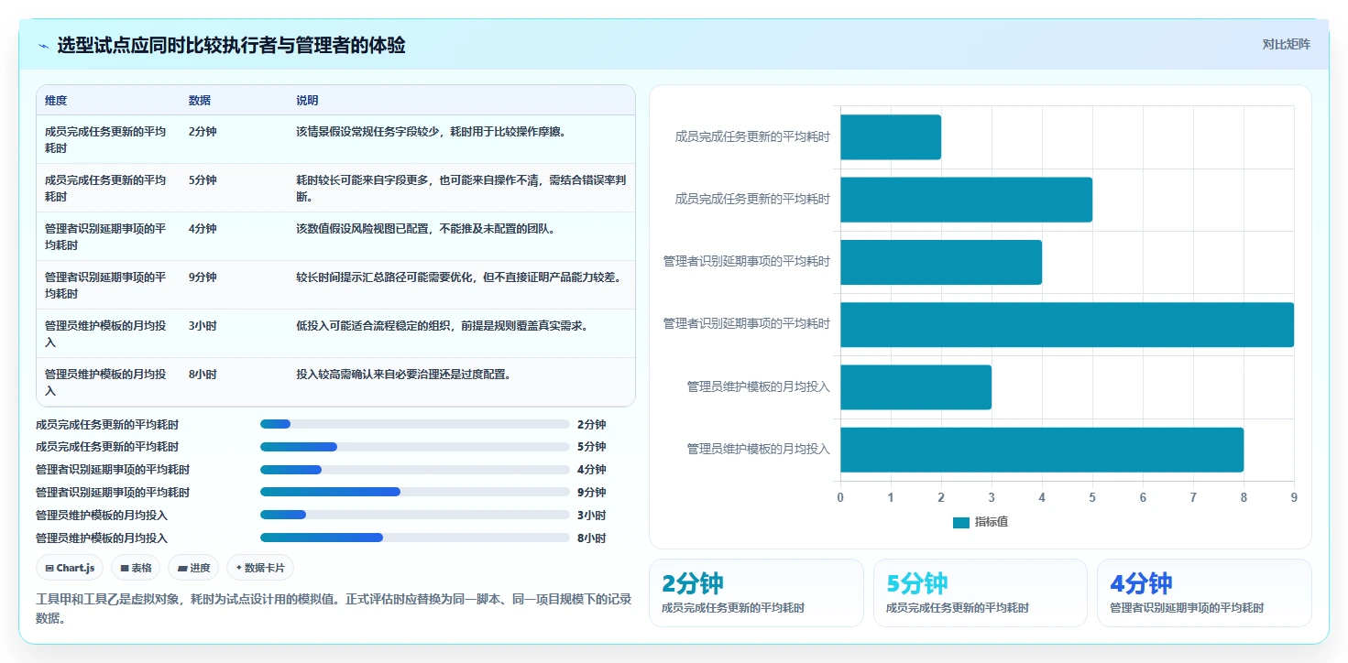Click the 2分钟 table cell

203,132
